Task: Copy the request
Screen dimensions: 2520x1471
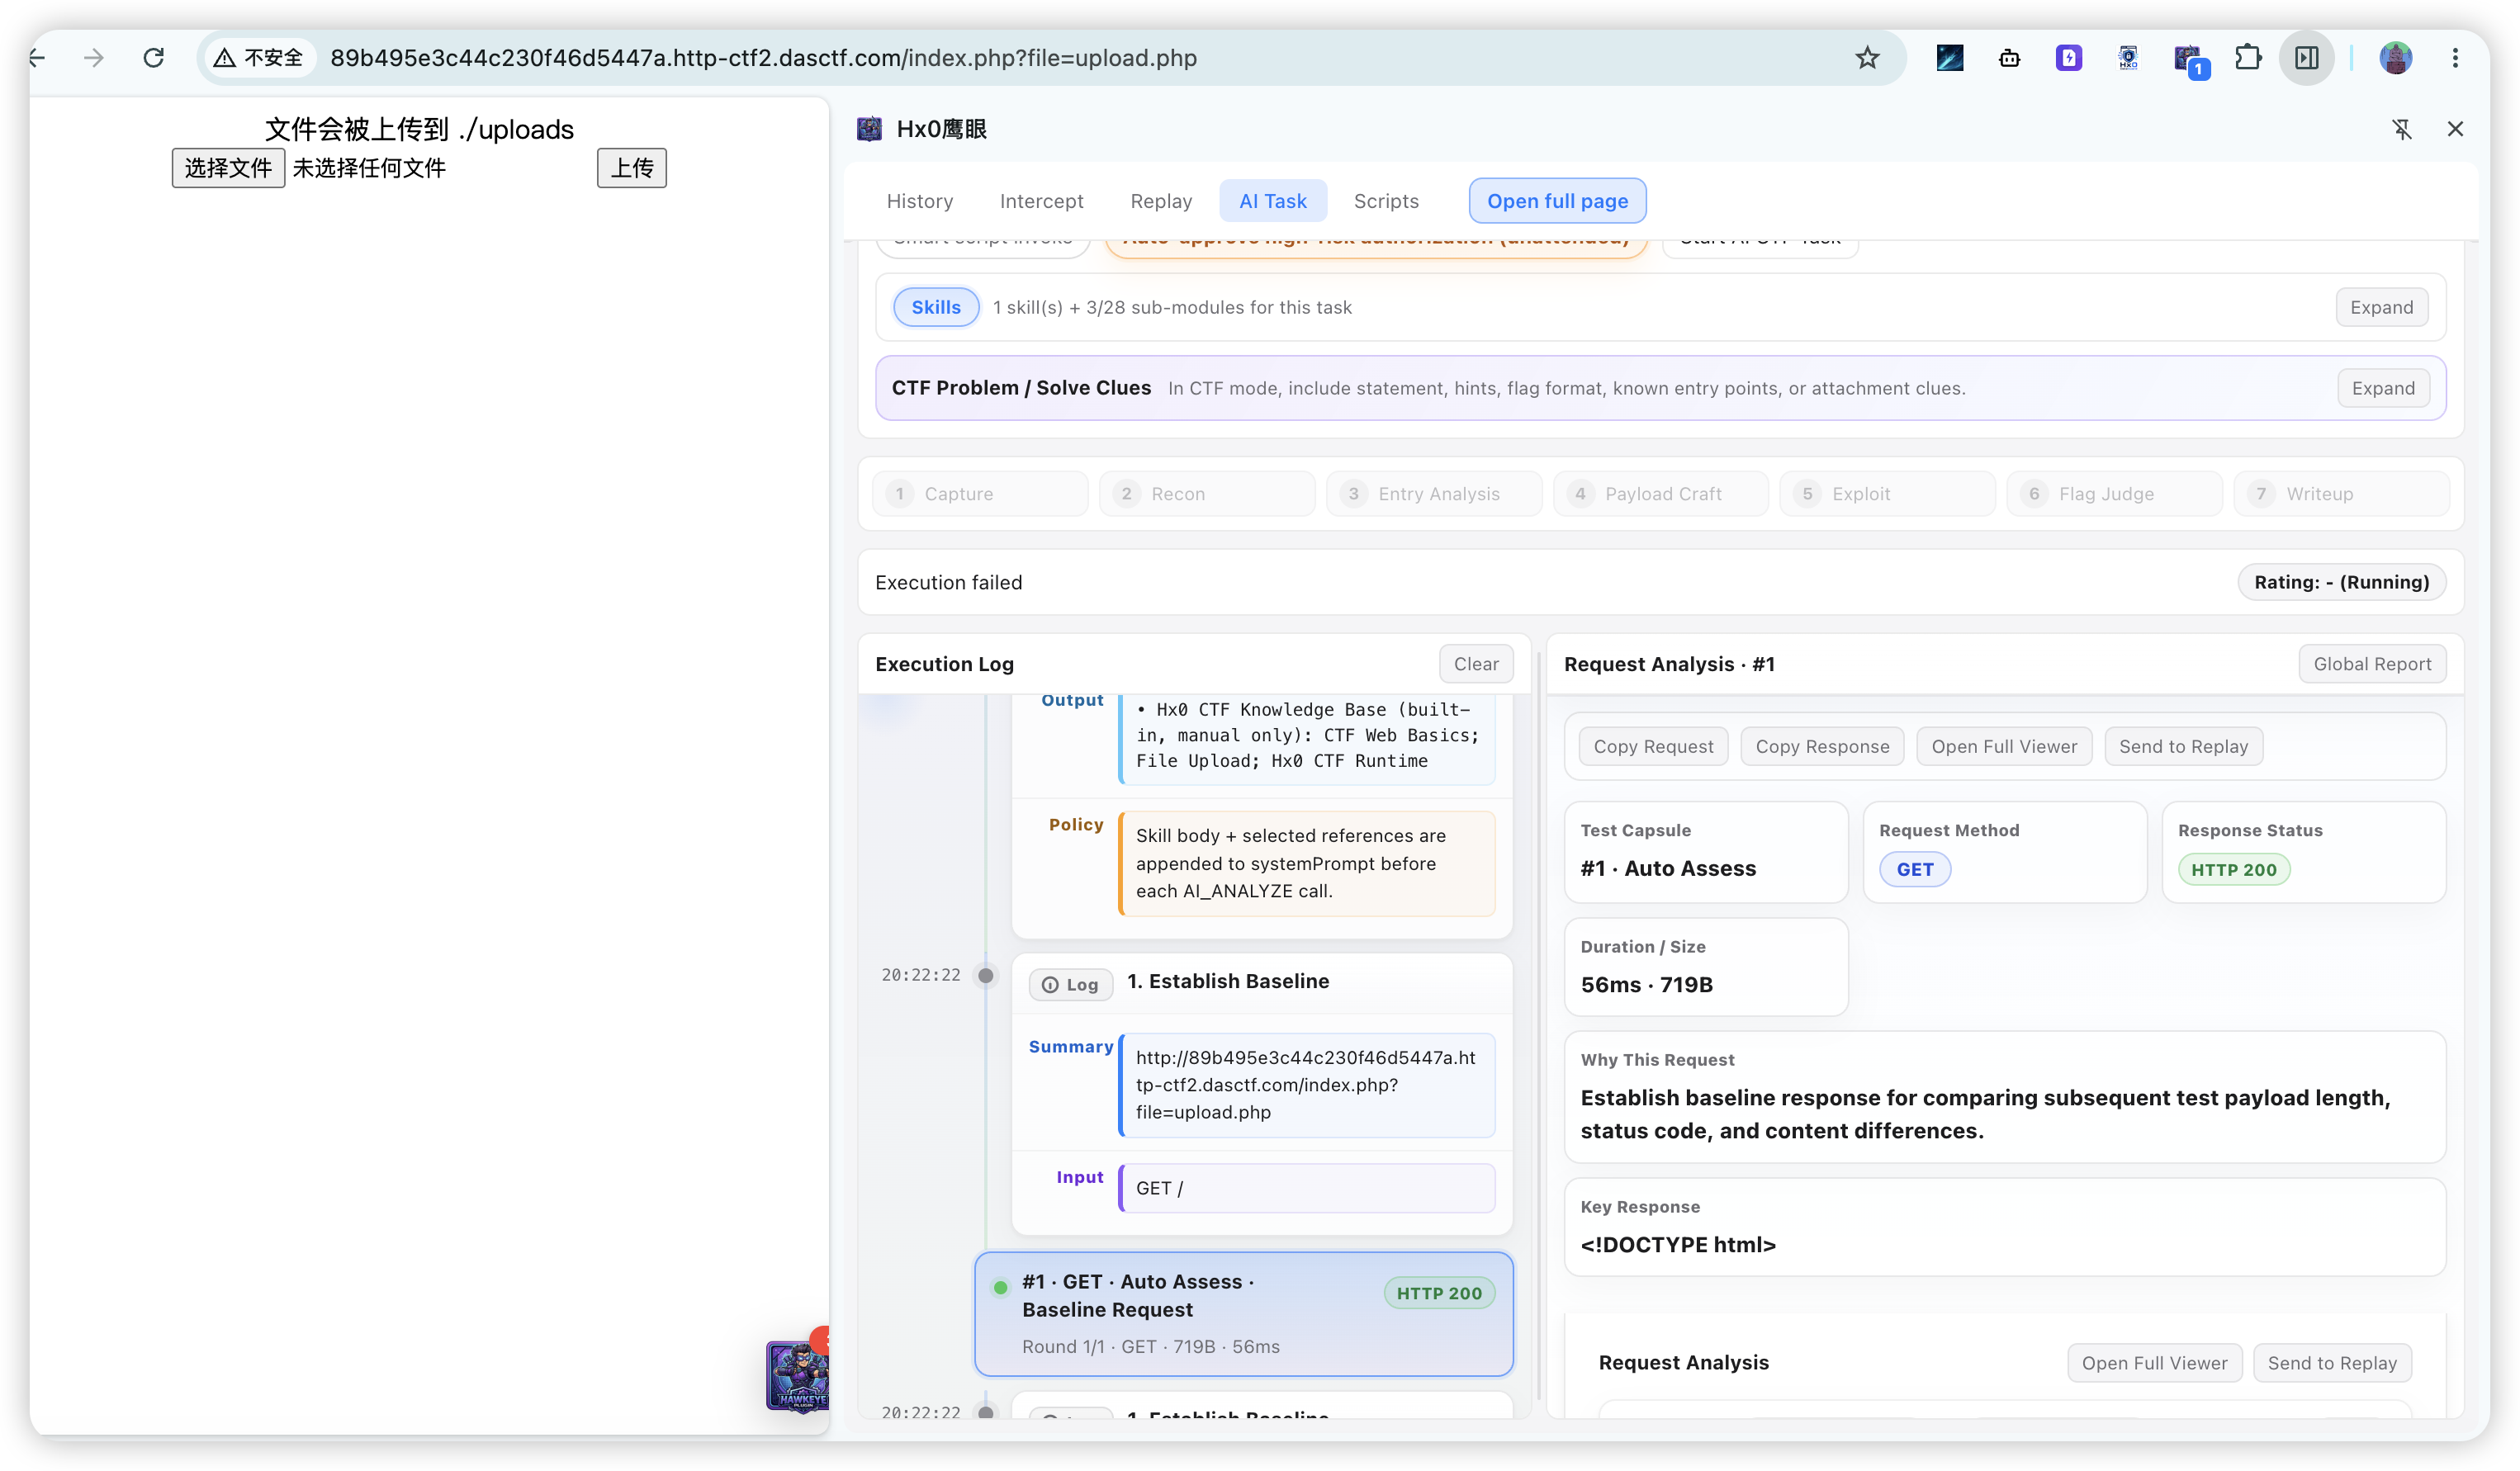Action: pyautogui.click(x=1653, y=746)
